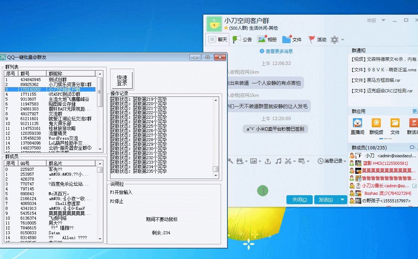The height and width of the screenshot is (259, 418).
Task: Expand the arrow beside the gift icon
Action: 246,161
